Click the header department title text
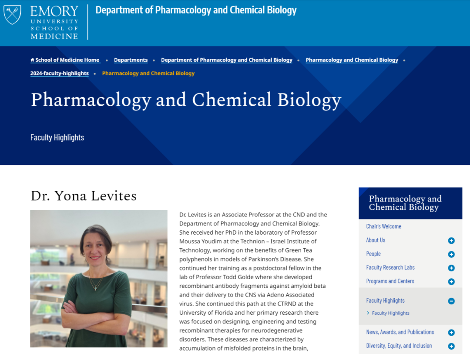This screenshot has width=470, height=354. pyautogui.click(x=196, y=10)
